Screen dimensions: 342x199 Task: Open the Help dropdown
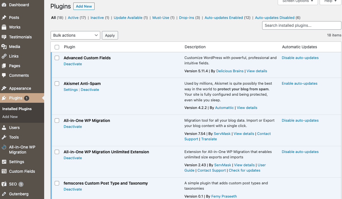click(x=330, y=1)
